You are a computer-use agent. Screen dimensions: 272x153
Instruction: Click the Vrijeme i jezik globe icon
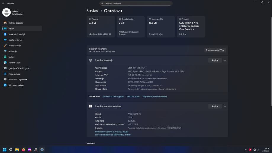(x=5, y=63)
